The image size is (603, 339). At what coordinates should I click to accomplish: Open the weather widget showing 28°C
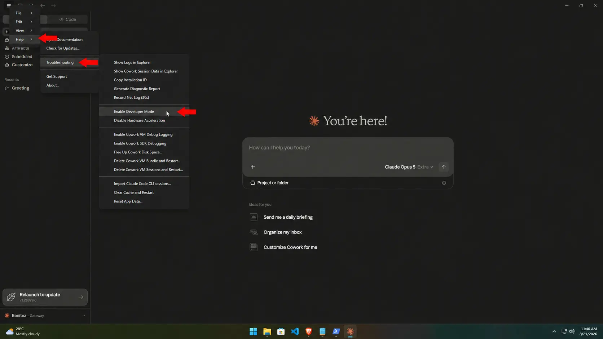23,331
